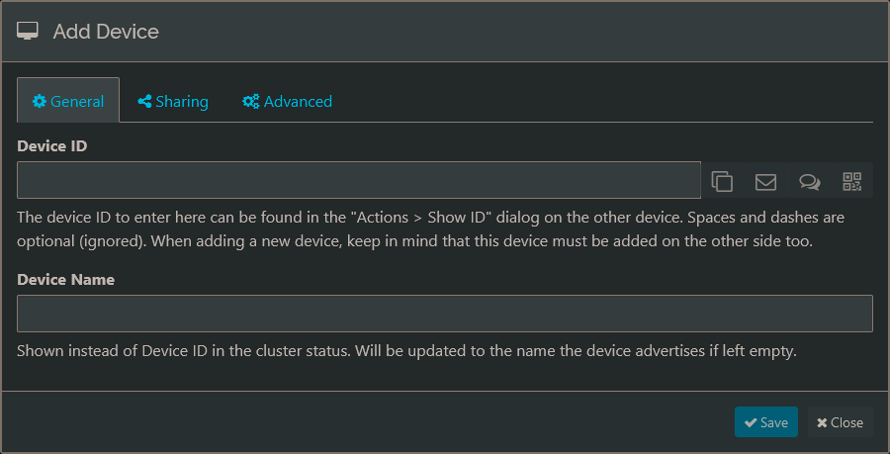
Task: Focus the Device ID input field
Action: coord(359,181)
